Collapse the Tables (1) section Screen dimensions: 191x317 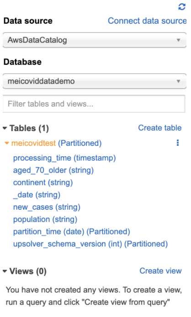click(x=5, y=128)
